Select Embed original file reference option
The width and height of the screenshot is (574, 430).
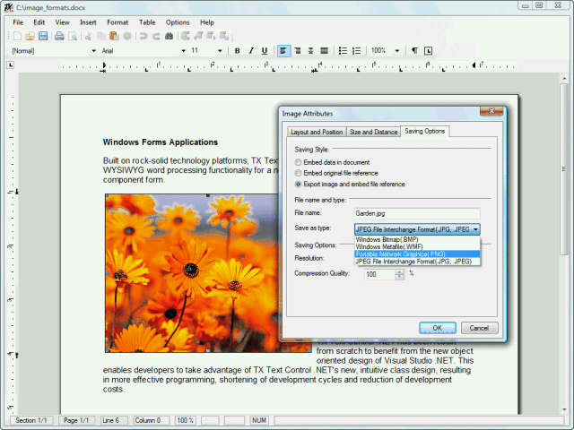point(299,173)
